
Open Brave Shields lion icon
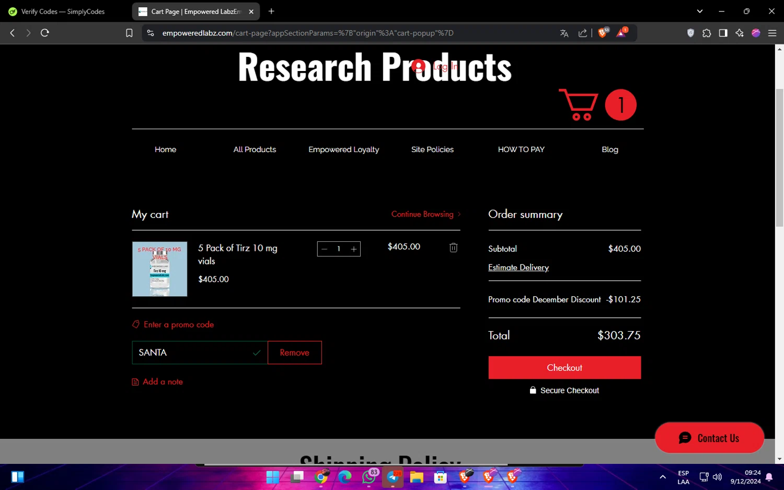click(x=603, y=32)
